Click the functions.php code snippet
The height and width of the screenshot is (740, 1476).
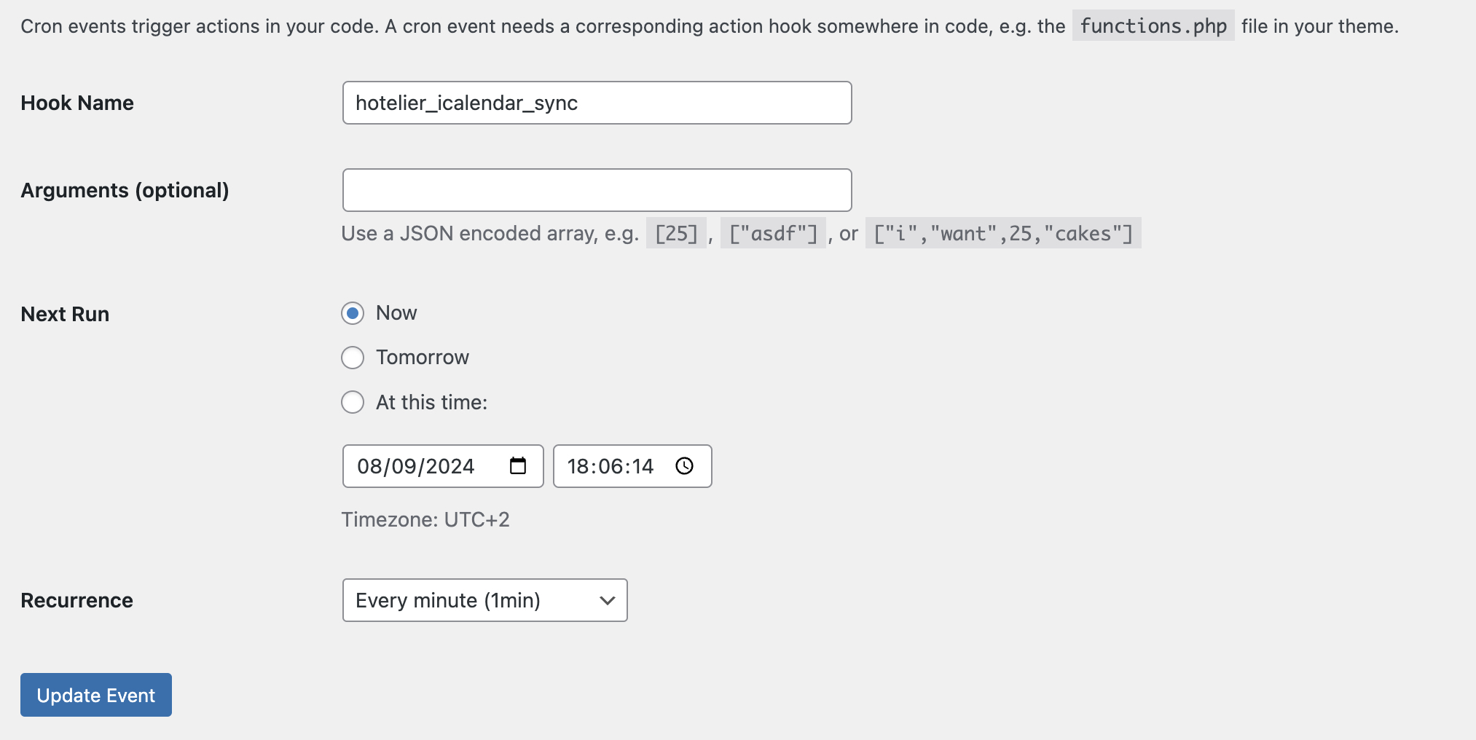(1153, 26)
